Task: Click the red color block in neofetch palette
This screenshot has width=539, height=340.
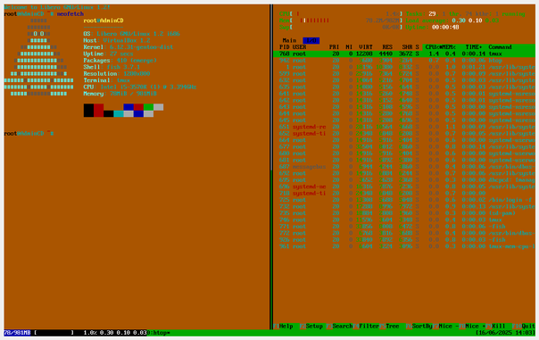Action: 99,111
